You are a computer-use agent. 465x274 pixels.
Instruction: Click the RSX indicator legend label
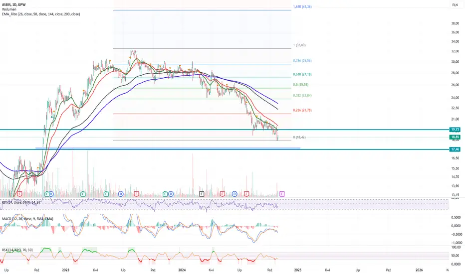[17, 250]
